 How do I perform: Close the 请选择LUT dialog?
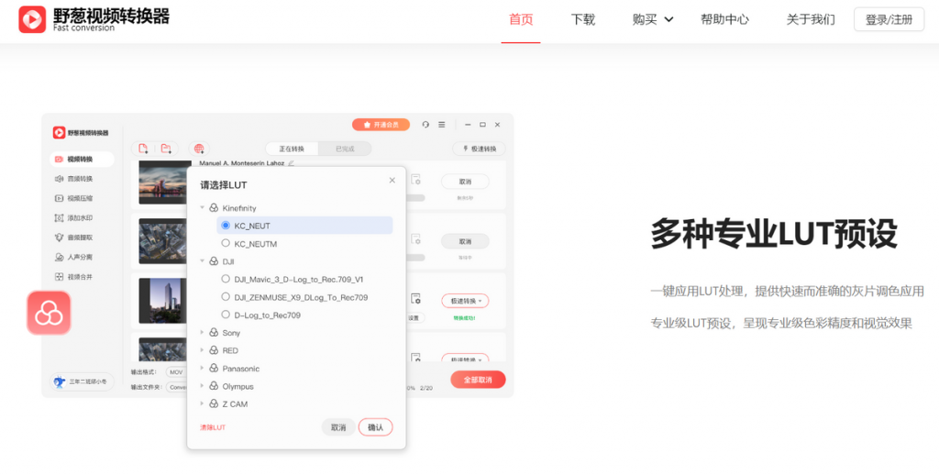pos(392,181)
